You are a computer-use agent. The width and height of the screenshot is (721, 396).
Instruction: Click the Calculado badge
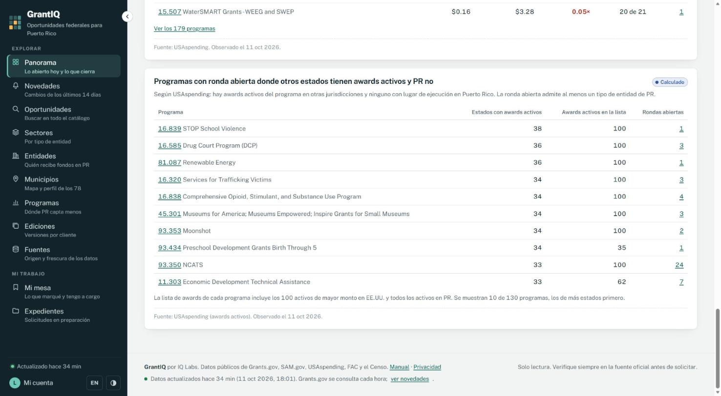pos(670,82)
